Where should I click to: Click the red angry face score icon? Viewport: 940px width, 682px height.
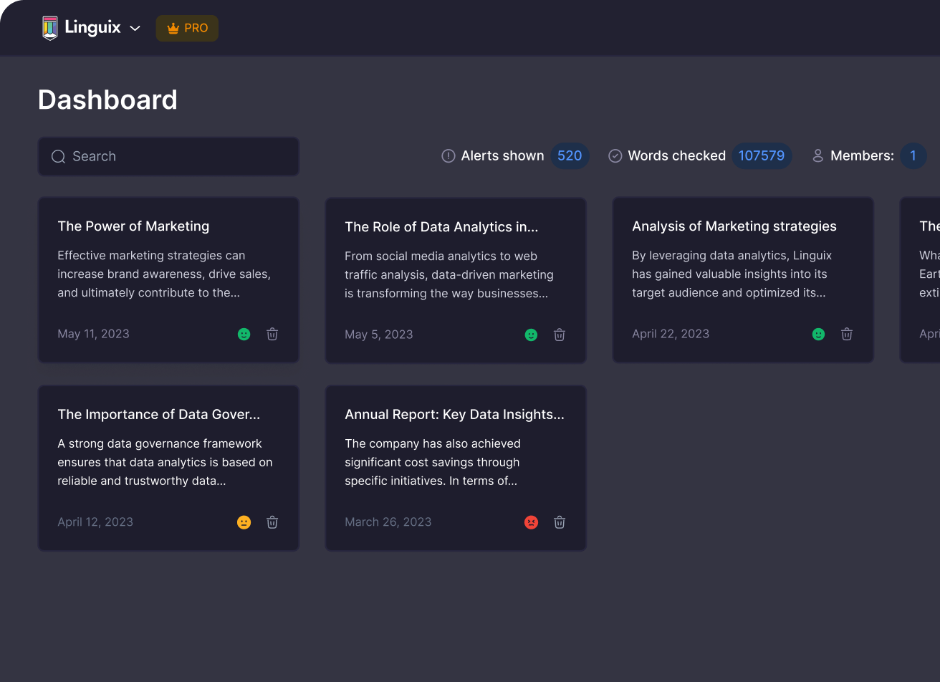pyautogui.click(x=531, y=522)
